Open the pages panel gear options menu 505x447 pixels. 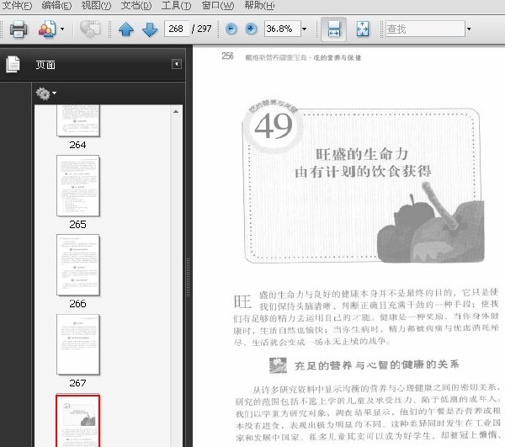click(45, 93)
